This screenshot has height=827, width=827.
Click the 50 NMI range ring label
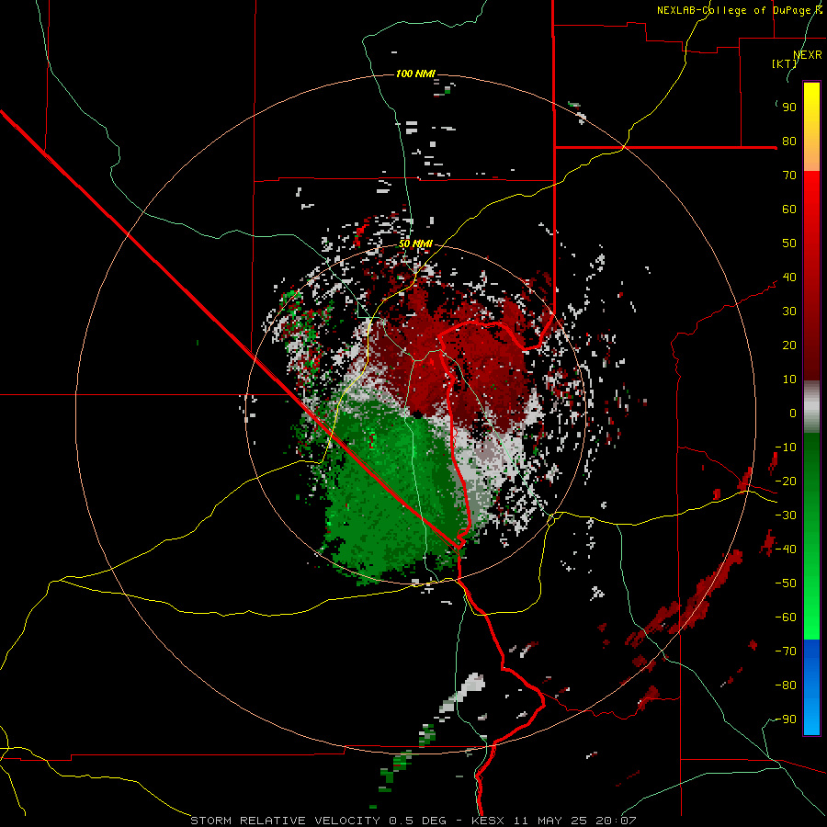coord(415,244)
